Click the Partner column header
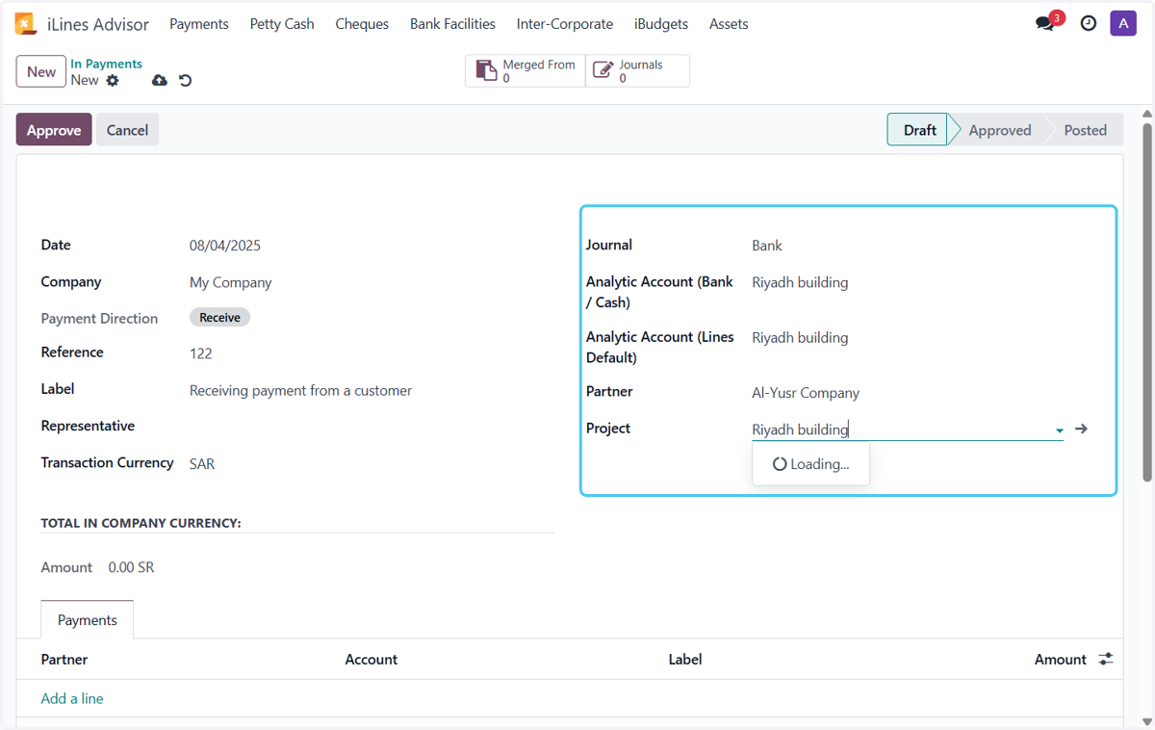Image resolution: width=1155 pixels, height=730 pixels. pos(64,660)
